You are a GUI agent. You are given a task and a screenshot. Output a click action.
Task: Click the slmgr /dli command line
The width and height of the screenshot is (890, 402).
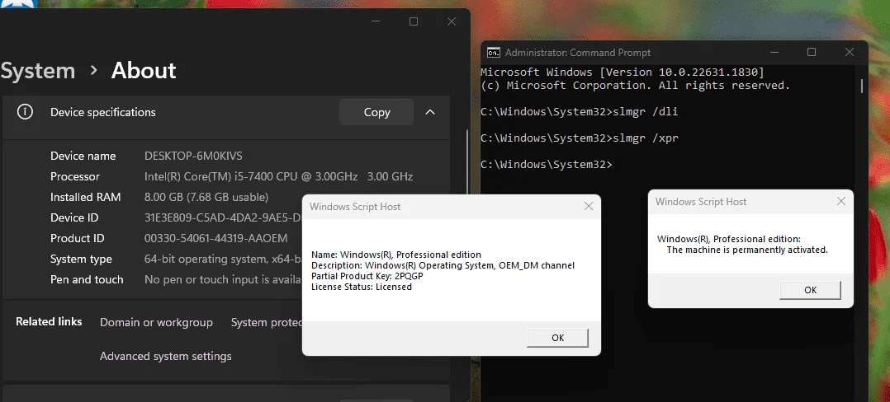tap(579, 112)
